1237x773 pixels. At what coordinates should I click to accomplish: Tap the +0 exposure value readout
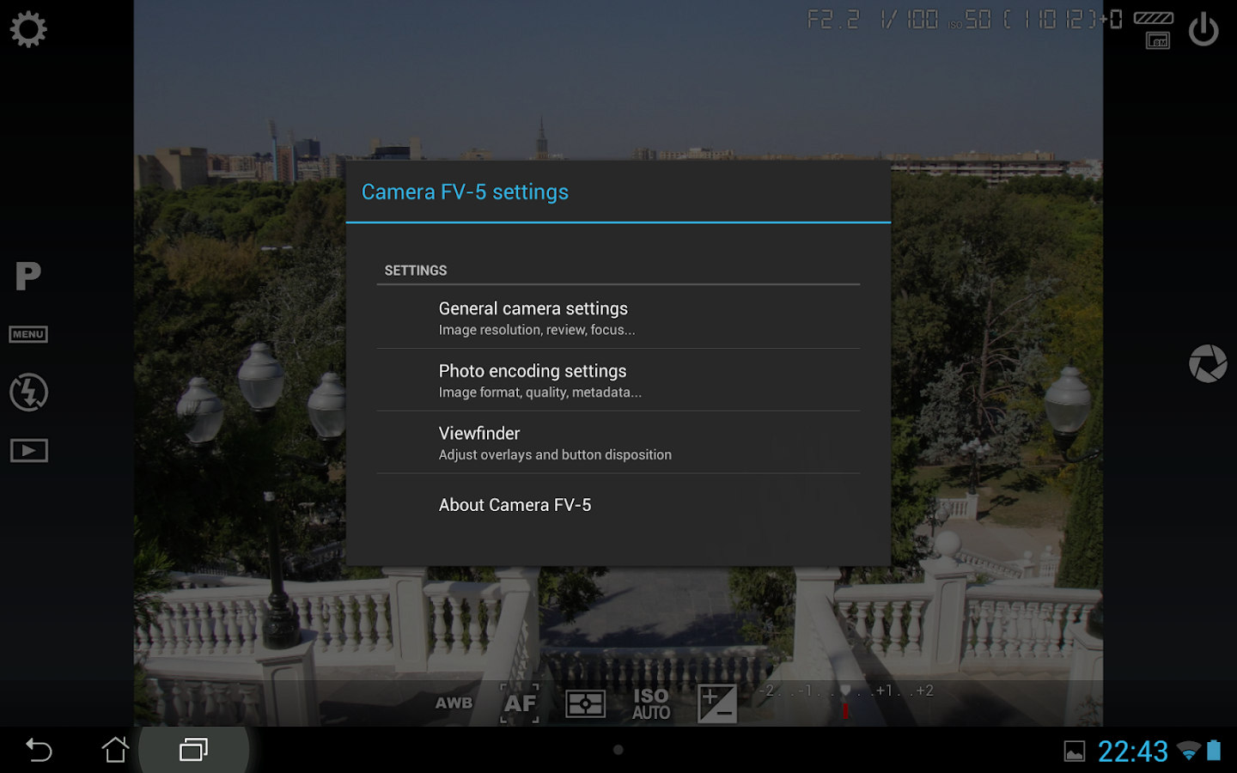[x=1111, y=19]
